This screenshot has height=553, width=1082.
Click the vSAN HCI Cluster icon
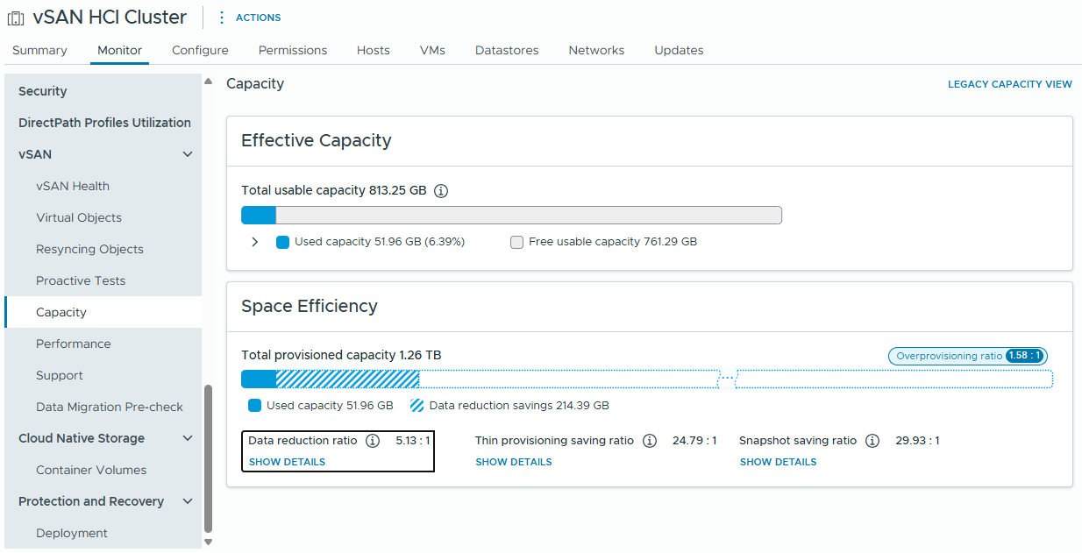pos(16,18)
